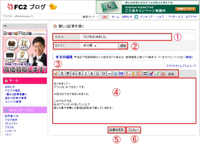This screenshot has width=200, height=144.
Task: Click the yellow figure icon in toolbar
Action: coord(133,74)
